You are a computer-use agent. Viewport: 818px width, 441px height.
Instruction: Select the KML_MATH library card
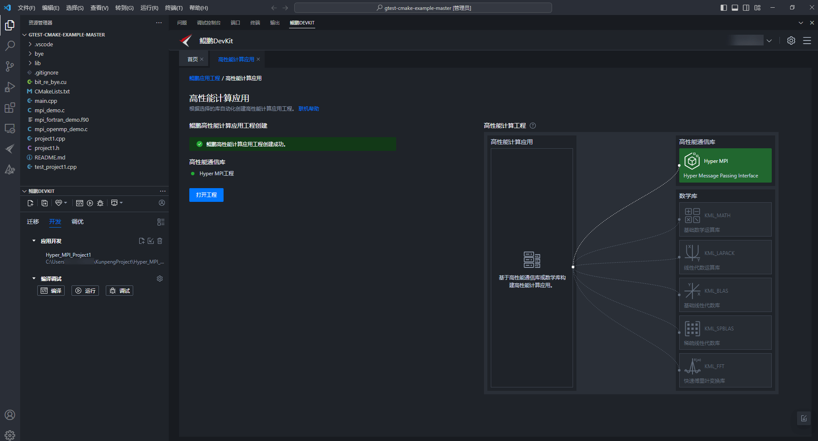pyautogui.click(x=725, y=219)
